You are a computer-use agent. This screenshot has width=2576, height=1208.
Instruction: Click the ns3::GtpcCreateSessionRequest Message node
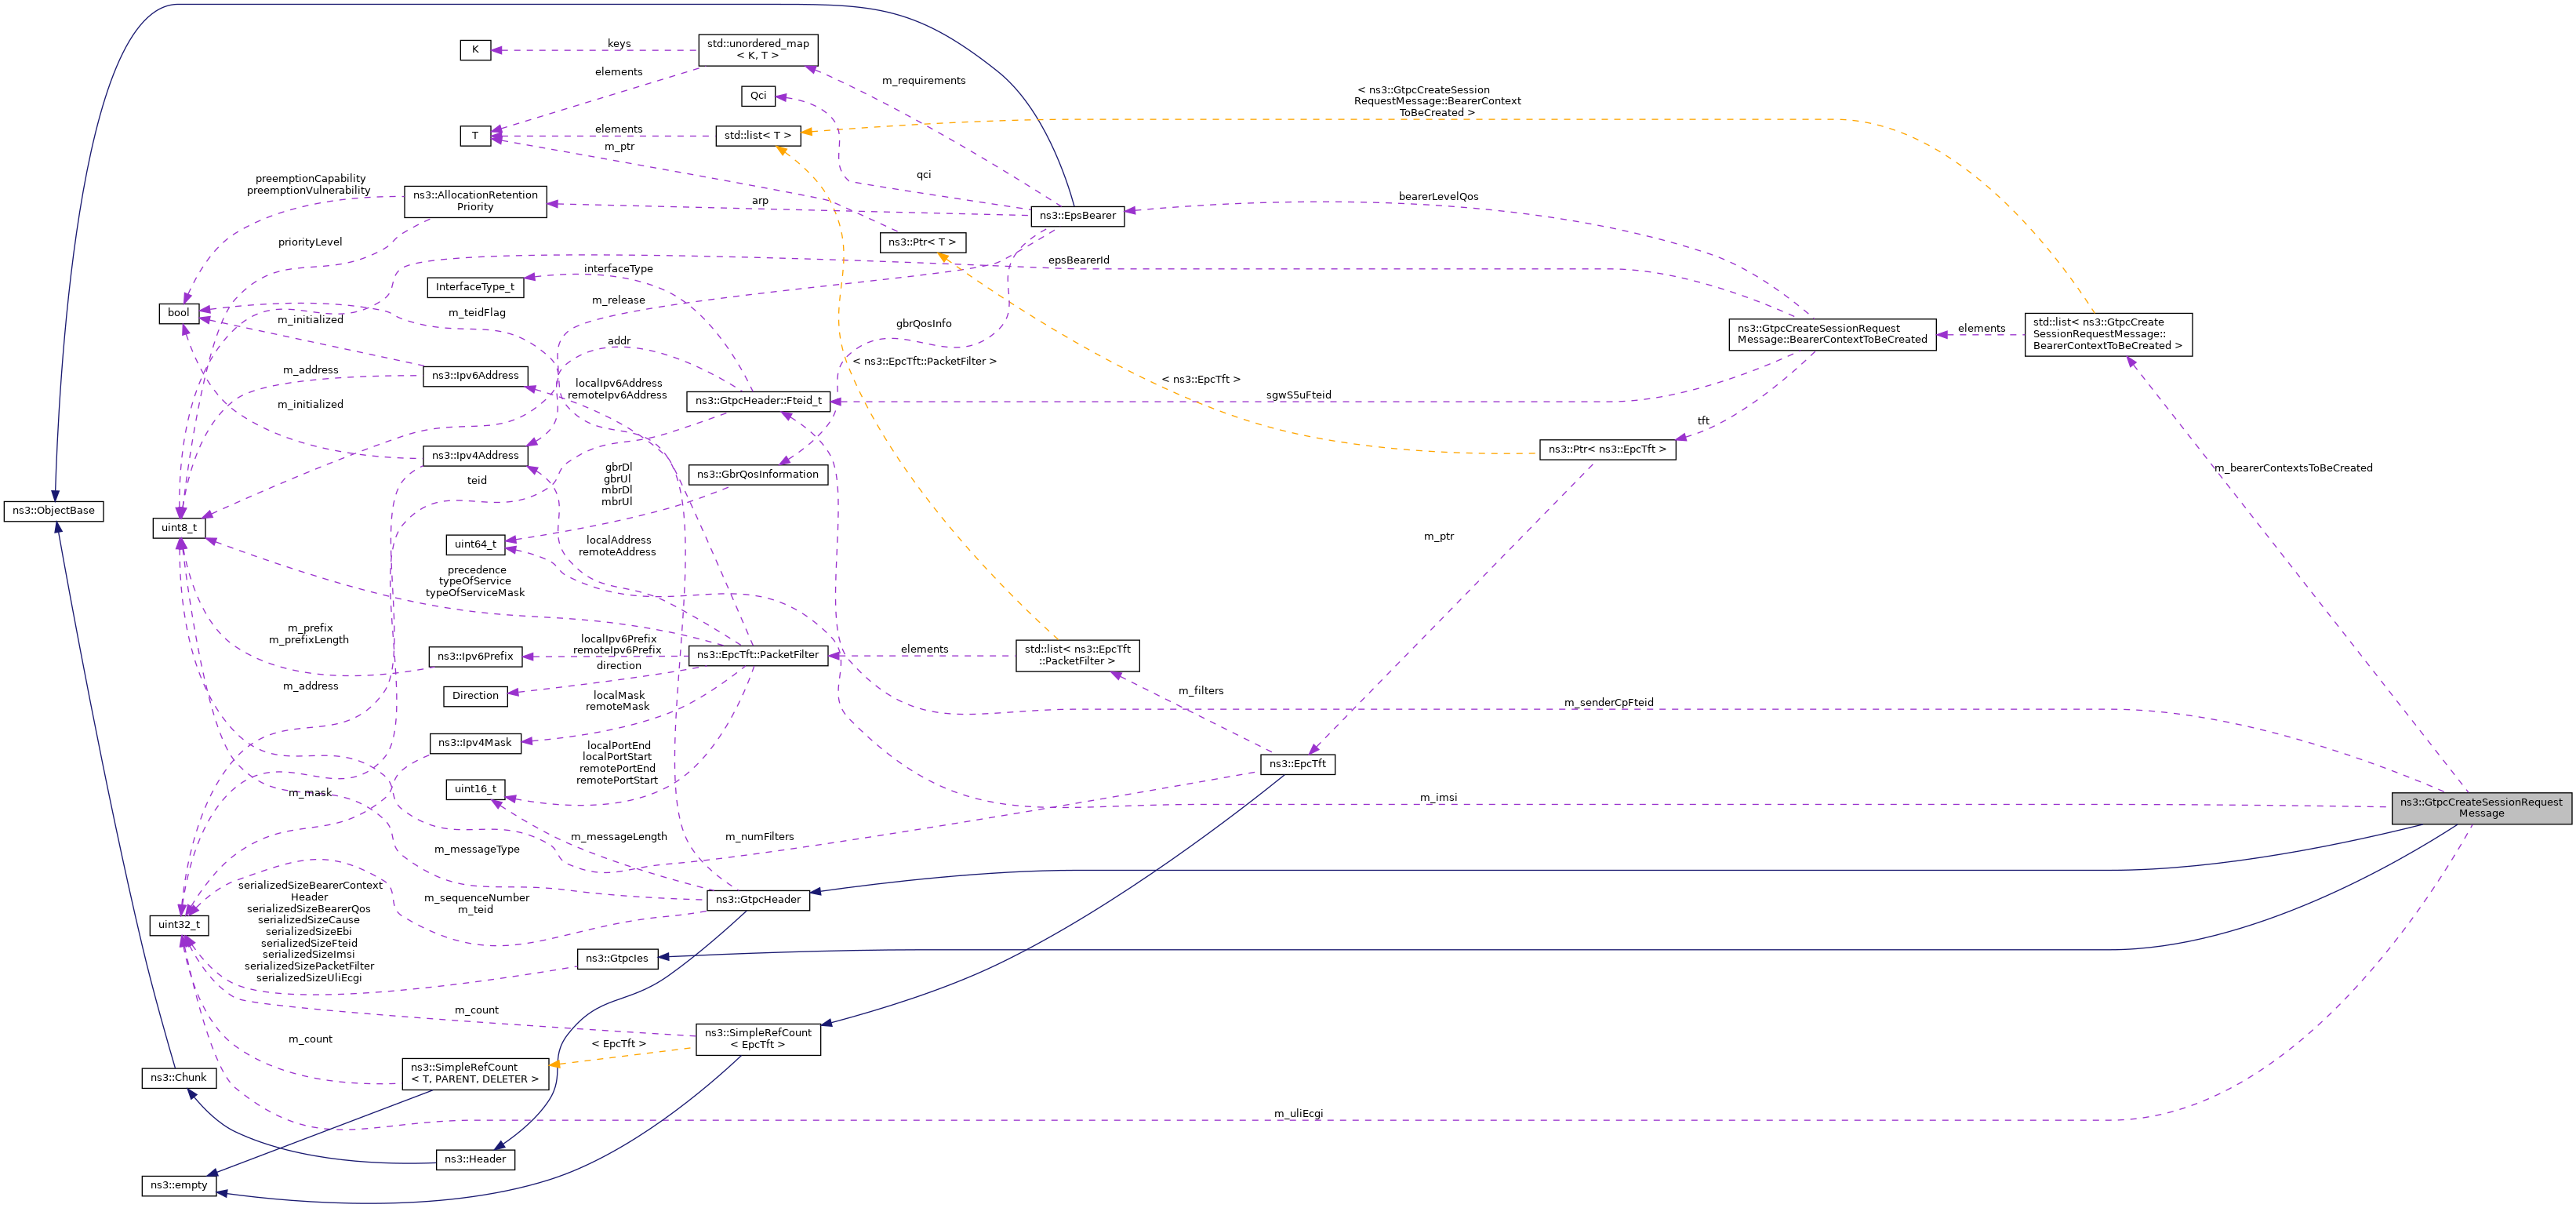coord(2481,808)
